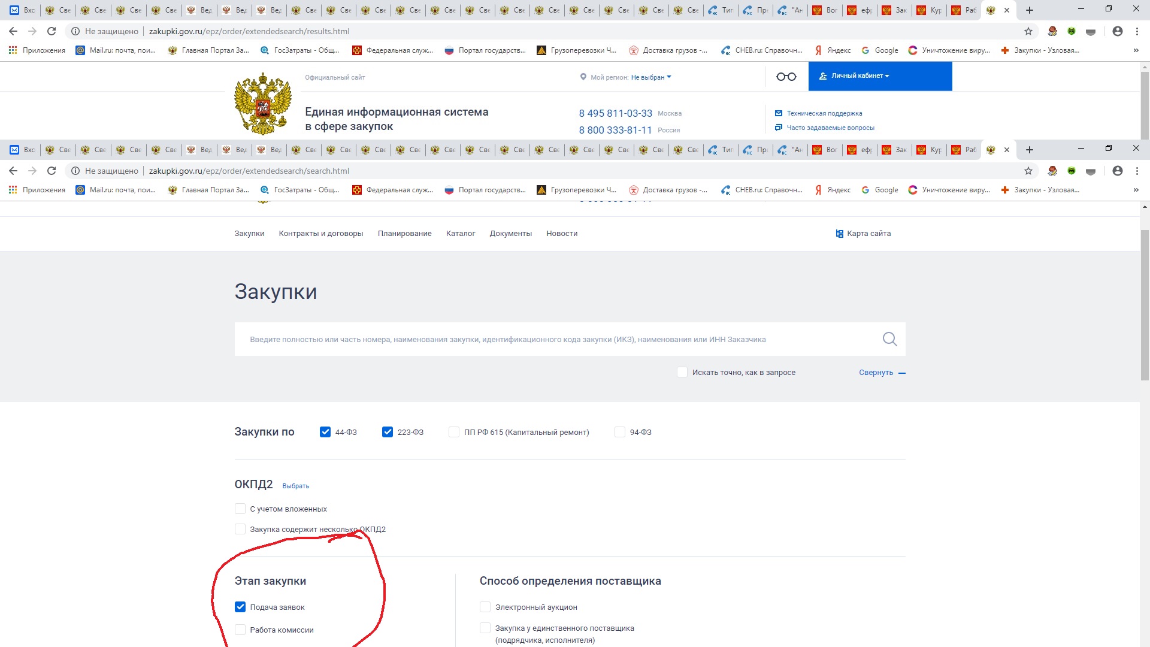Open the Контракты и договоры menu
This screenshot has height=647, width=1150.
tap(320, 234)
